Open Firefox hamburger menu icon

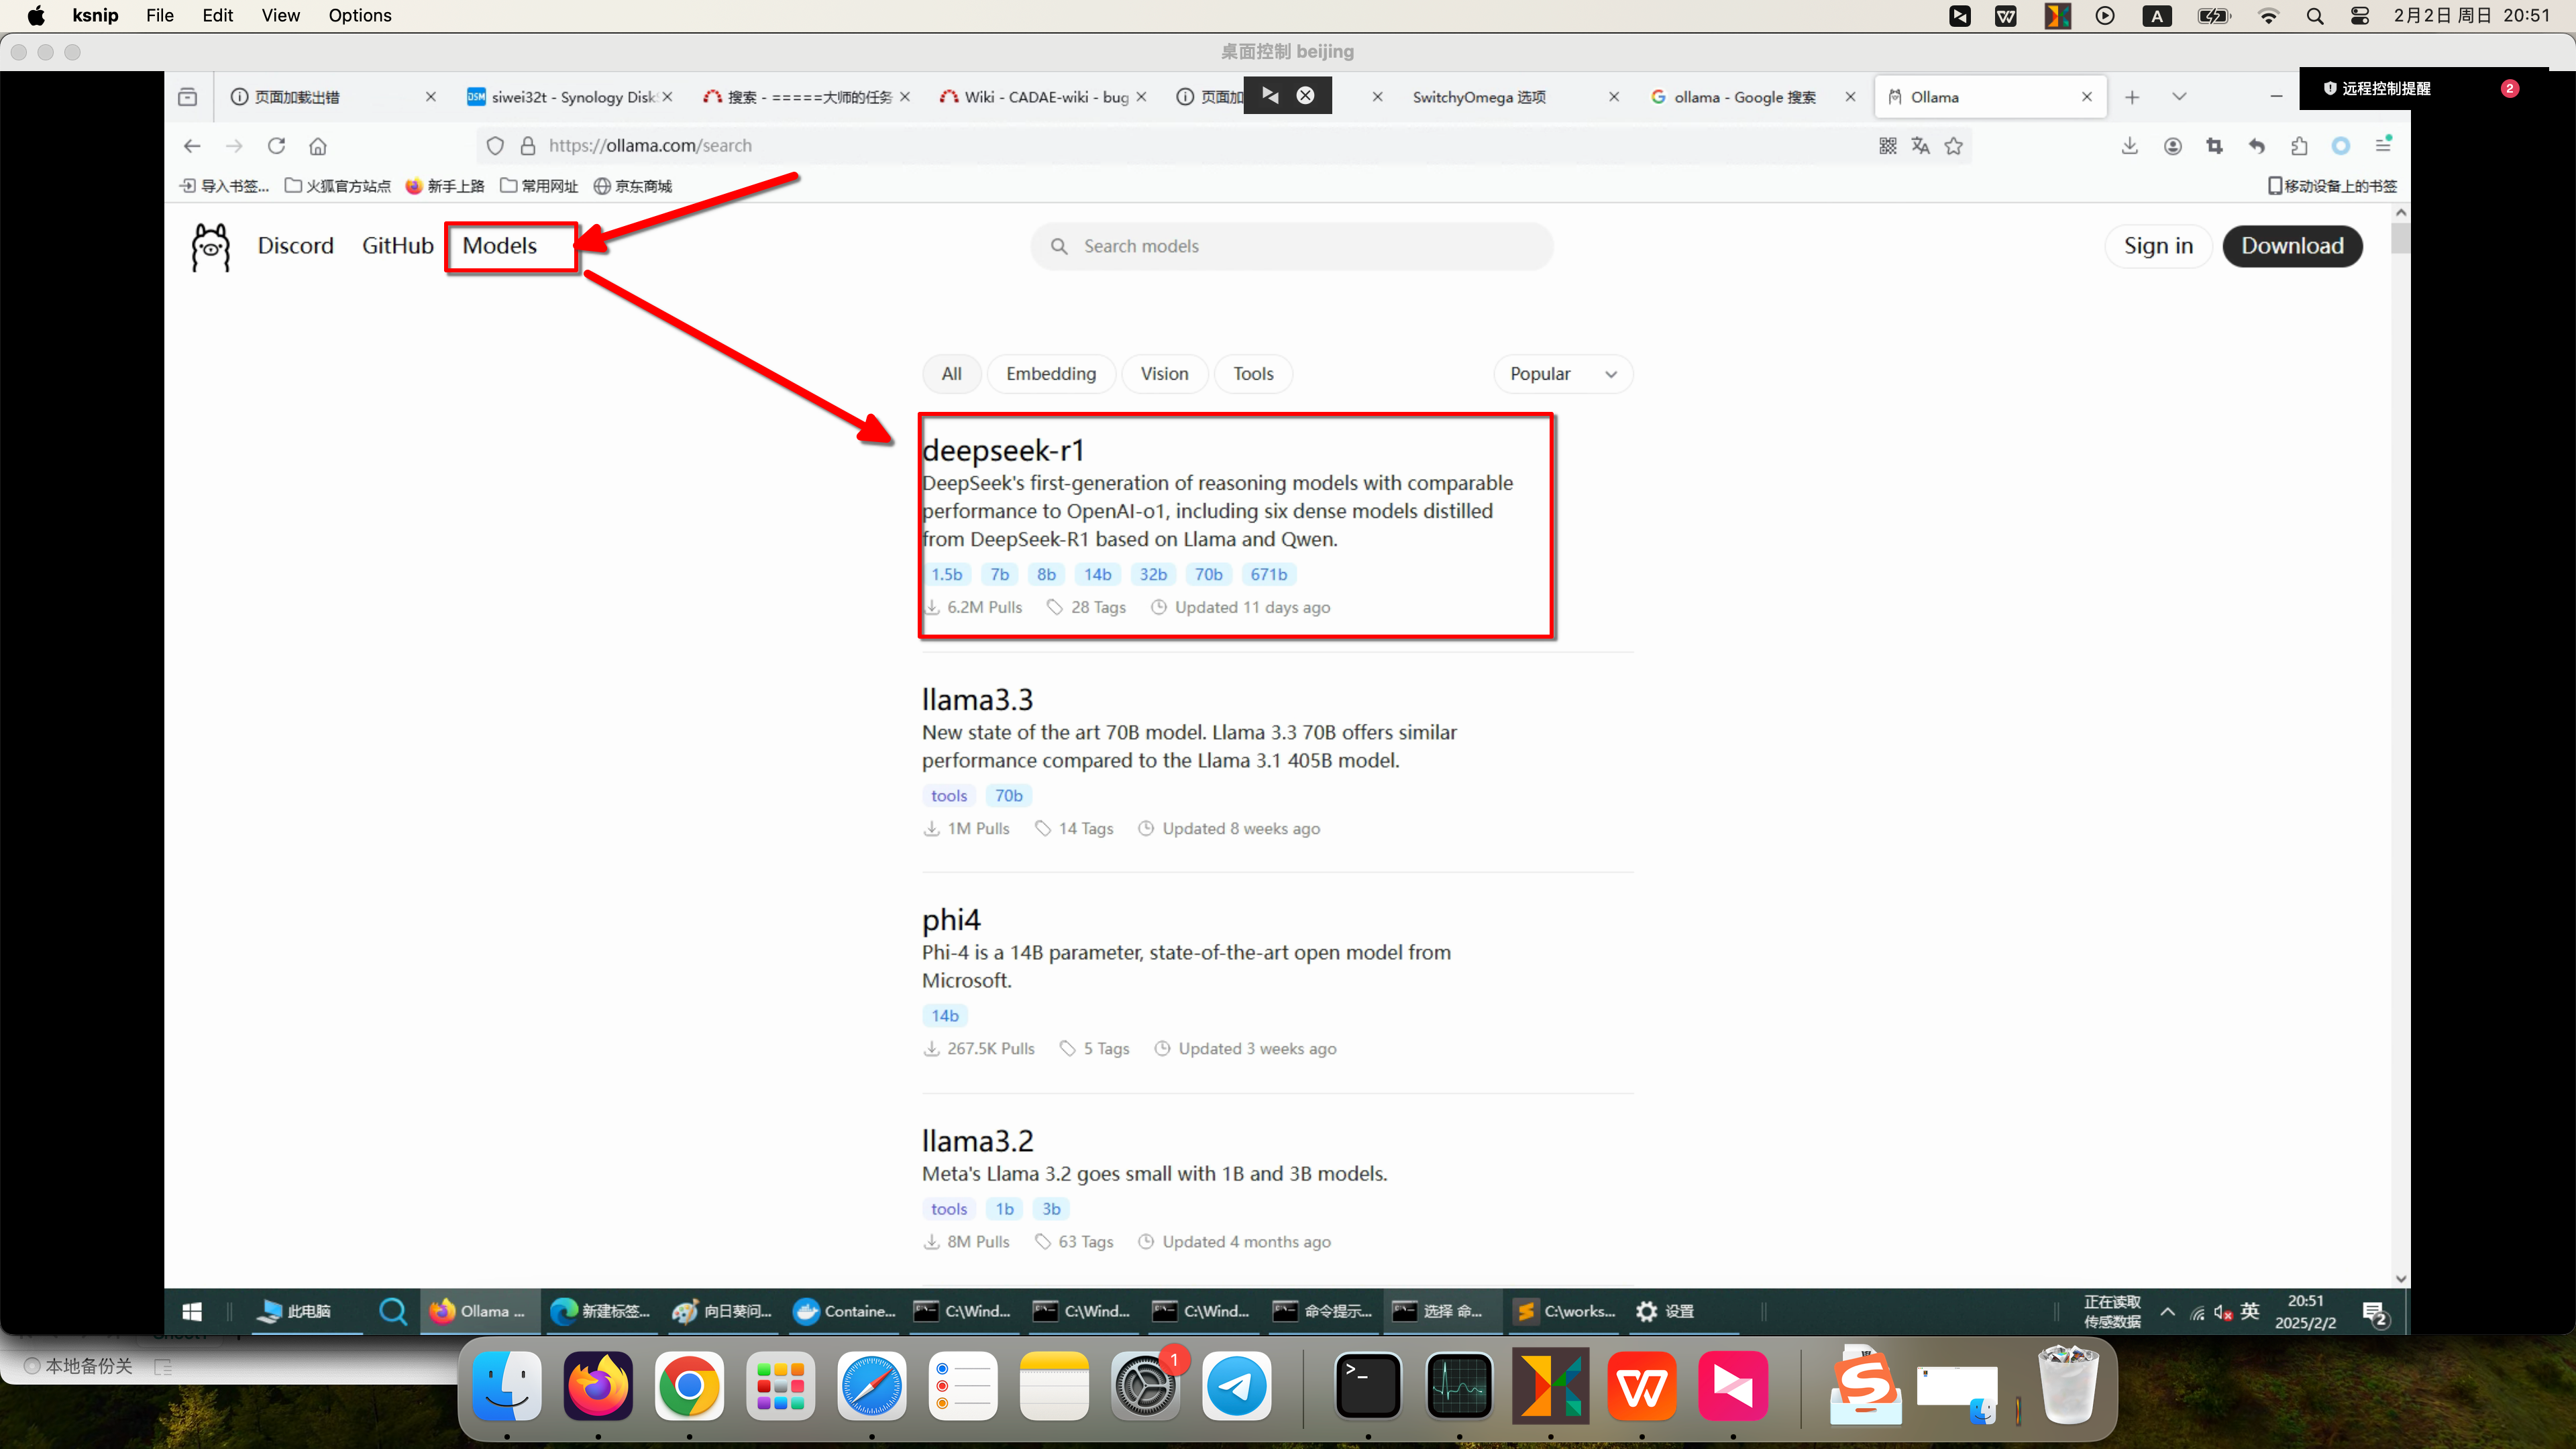pos(2383,146)
